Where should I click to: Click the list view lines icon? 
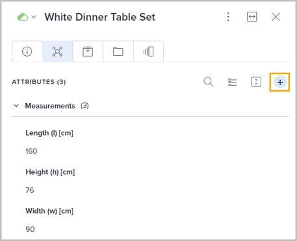point(233,82)
